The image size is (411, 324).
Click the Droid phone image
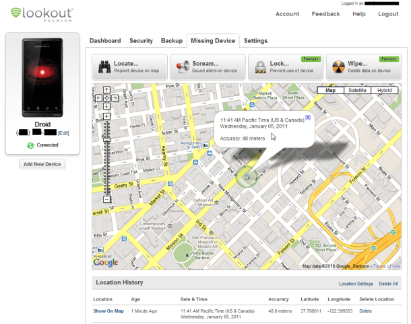coord(42,78)
